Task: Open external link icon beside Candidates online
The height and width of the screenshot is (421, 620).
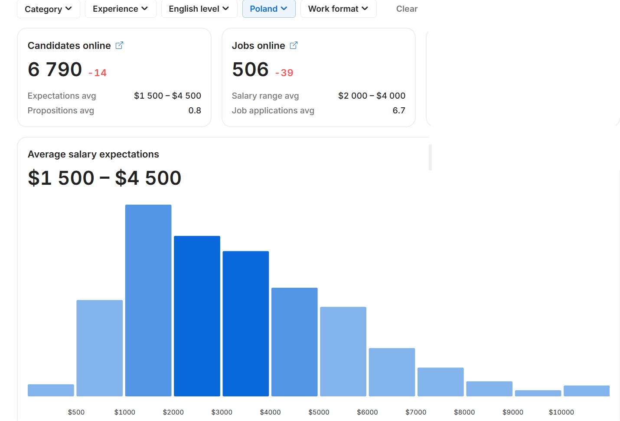Action: pos(120,45)
